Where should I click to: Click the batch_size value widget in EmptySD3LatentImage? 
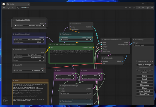coord(76,93)
